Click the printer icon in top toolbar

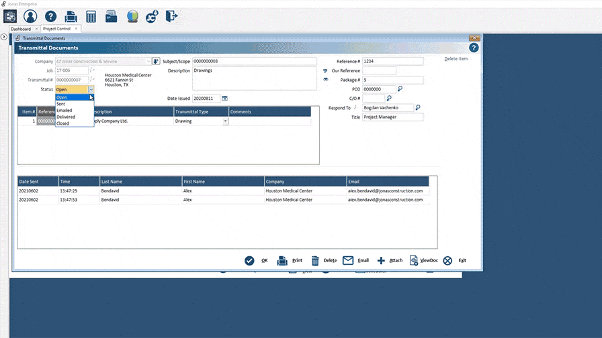pyautogui.click(x=71, y=17)
